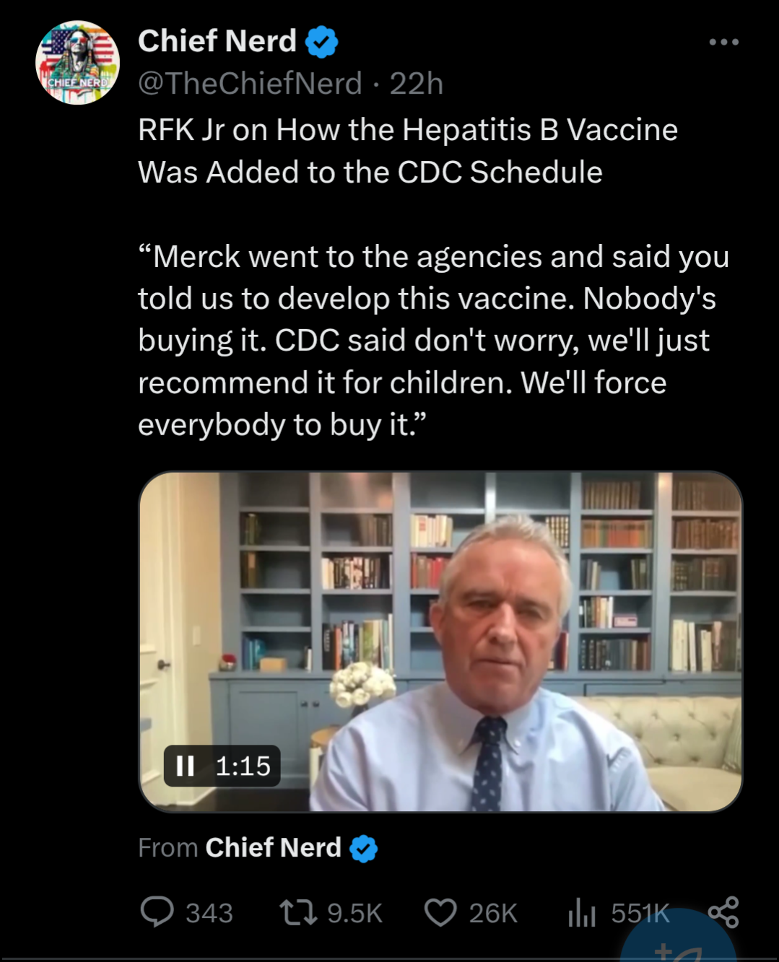Repost with the retweet arrows icon

tap(298, 912)
